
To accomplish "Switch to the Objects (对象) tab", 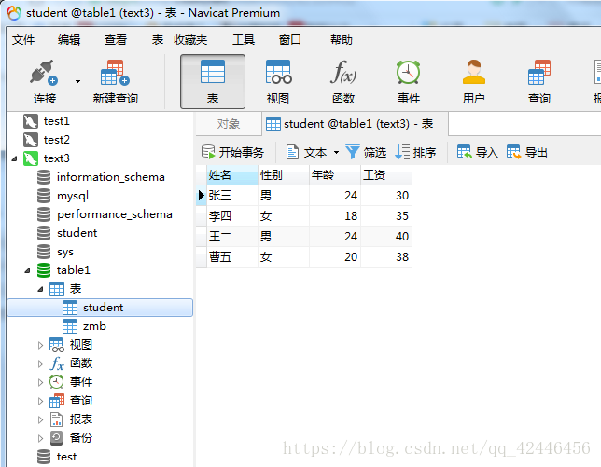I will [x=229, y=124].
